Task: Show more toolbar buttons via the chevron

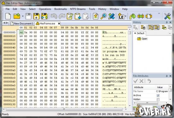Action: click(x=159, y=13)
